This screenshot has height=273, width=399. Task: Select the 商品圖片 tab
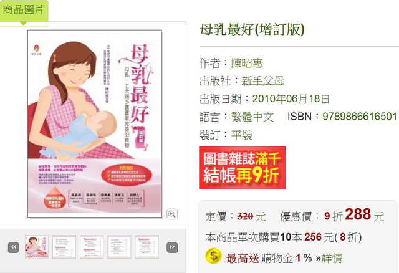pyautogui.click(x=24, y=11)
